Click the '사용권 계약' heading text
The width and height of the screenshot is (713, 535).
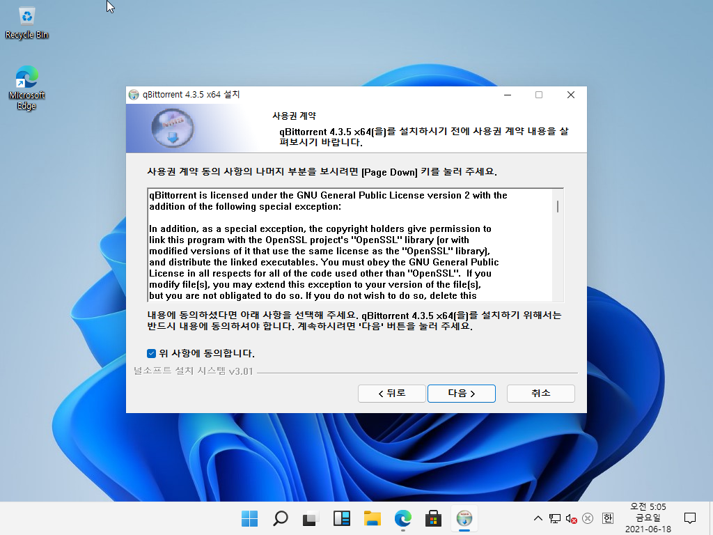[294, 116]
